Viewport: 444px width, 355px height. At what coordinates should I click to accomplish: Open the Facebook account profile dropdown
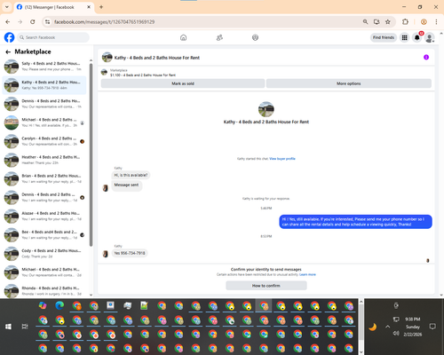(x=430, y=37)
